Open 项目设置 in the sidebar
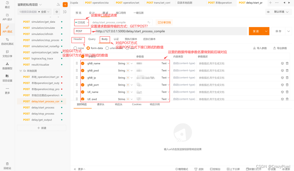Screen dimensions: 294x171 coord(7,78)
